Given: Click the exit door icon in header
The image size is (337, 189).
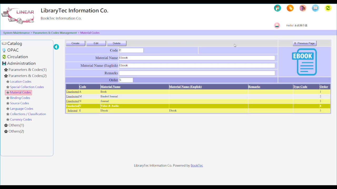Looking at the screenshot, I should (303, 8).
